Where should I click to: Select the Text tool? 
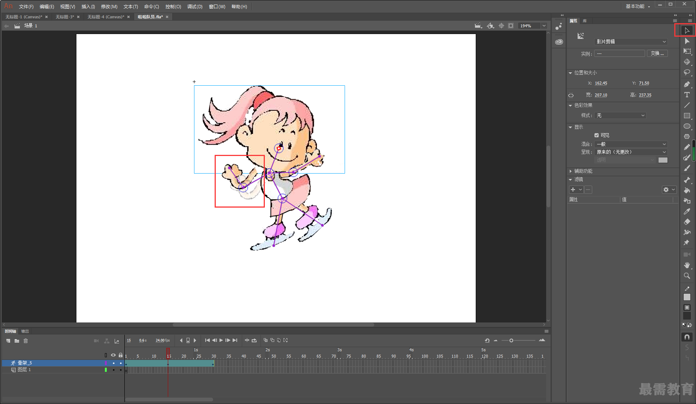[687, 95]
